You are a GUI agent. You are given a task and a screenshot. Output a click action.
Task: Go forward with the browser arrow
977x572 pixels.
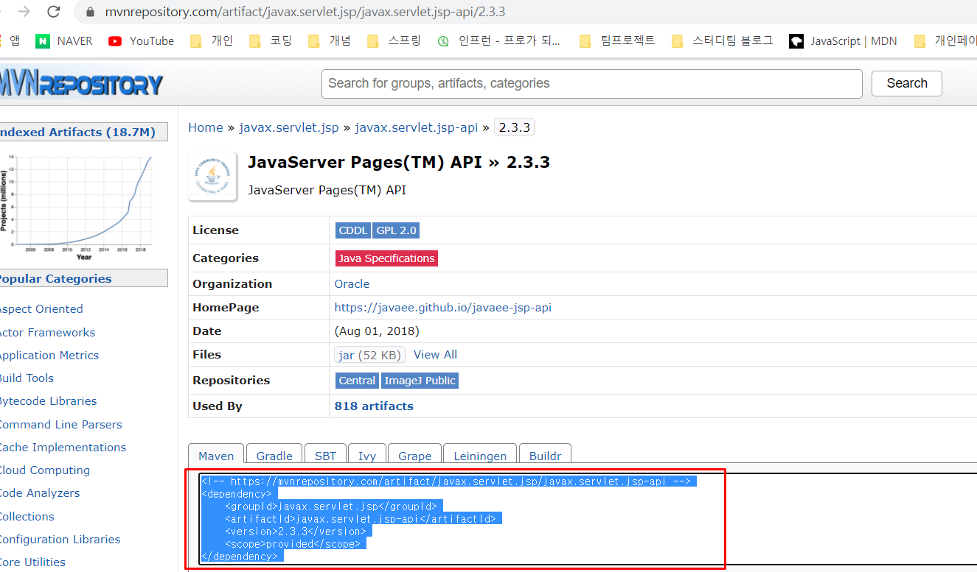(x=24, y=12)
